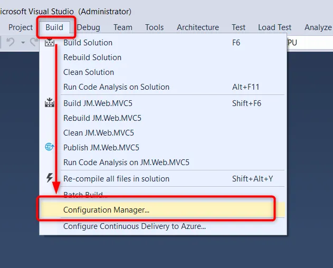Open the Project menu
The width and height of the screenshot is (333, 268).
(x=21, y=27)
